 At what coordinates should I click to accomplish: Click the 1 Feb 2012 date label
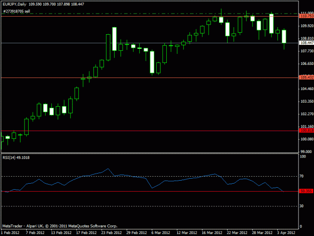[x=10, y=232]
